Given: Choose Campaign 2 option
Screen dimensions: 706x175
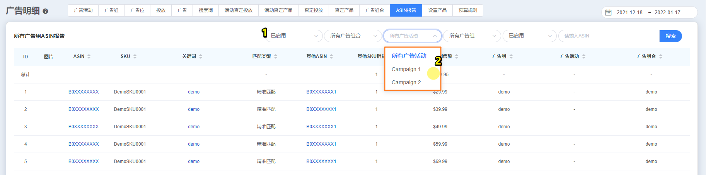Looking at the screenshot, I should [406, 82].
